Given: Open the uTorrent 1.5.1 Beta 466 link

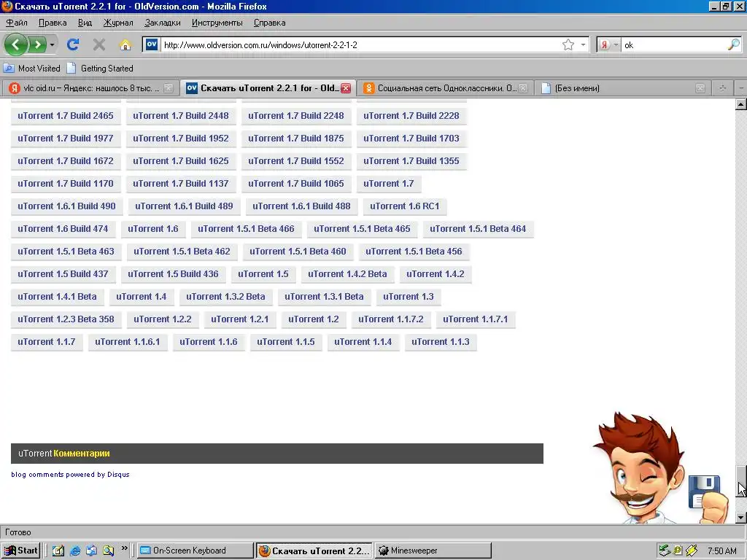Looking at the screenshot, I should (x=247, y=229).
